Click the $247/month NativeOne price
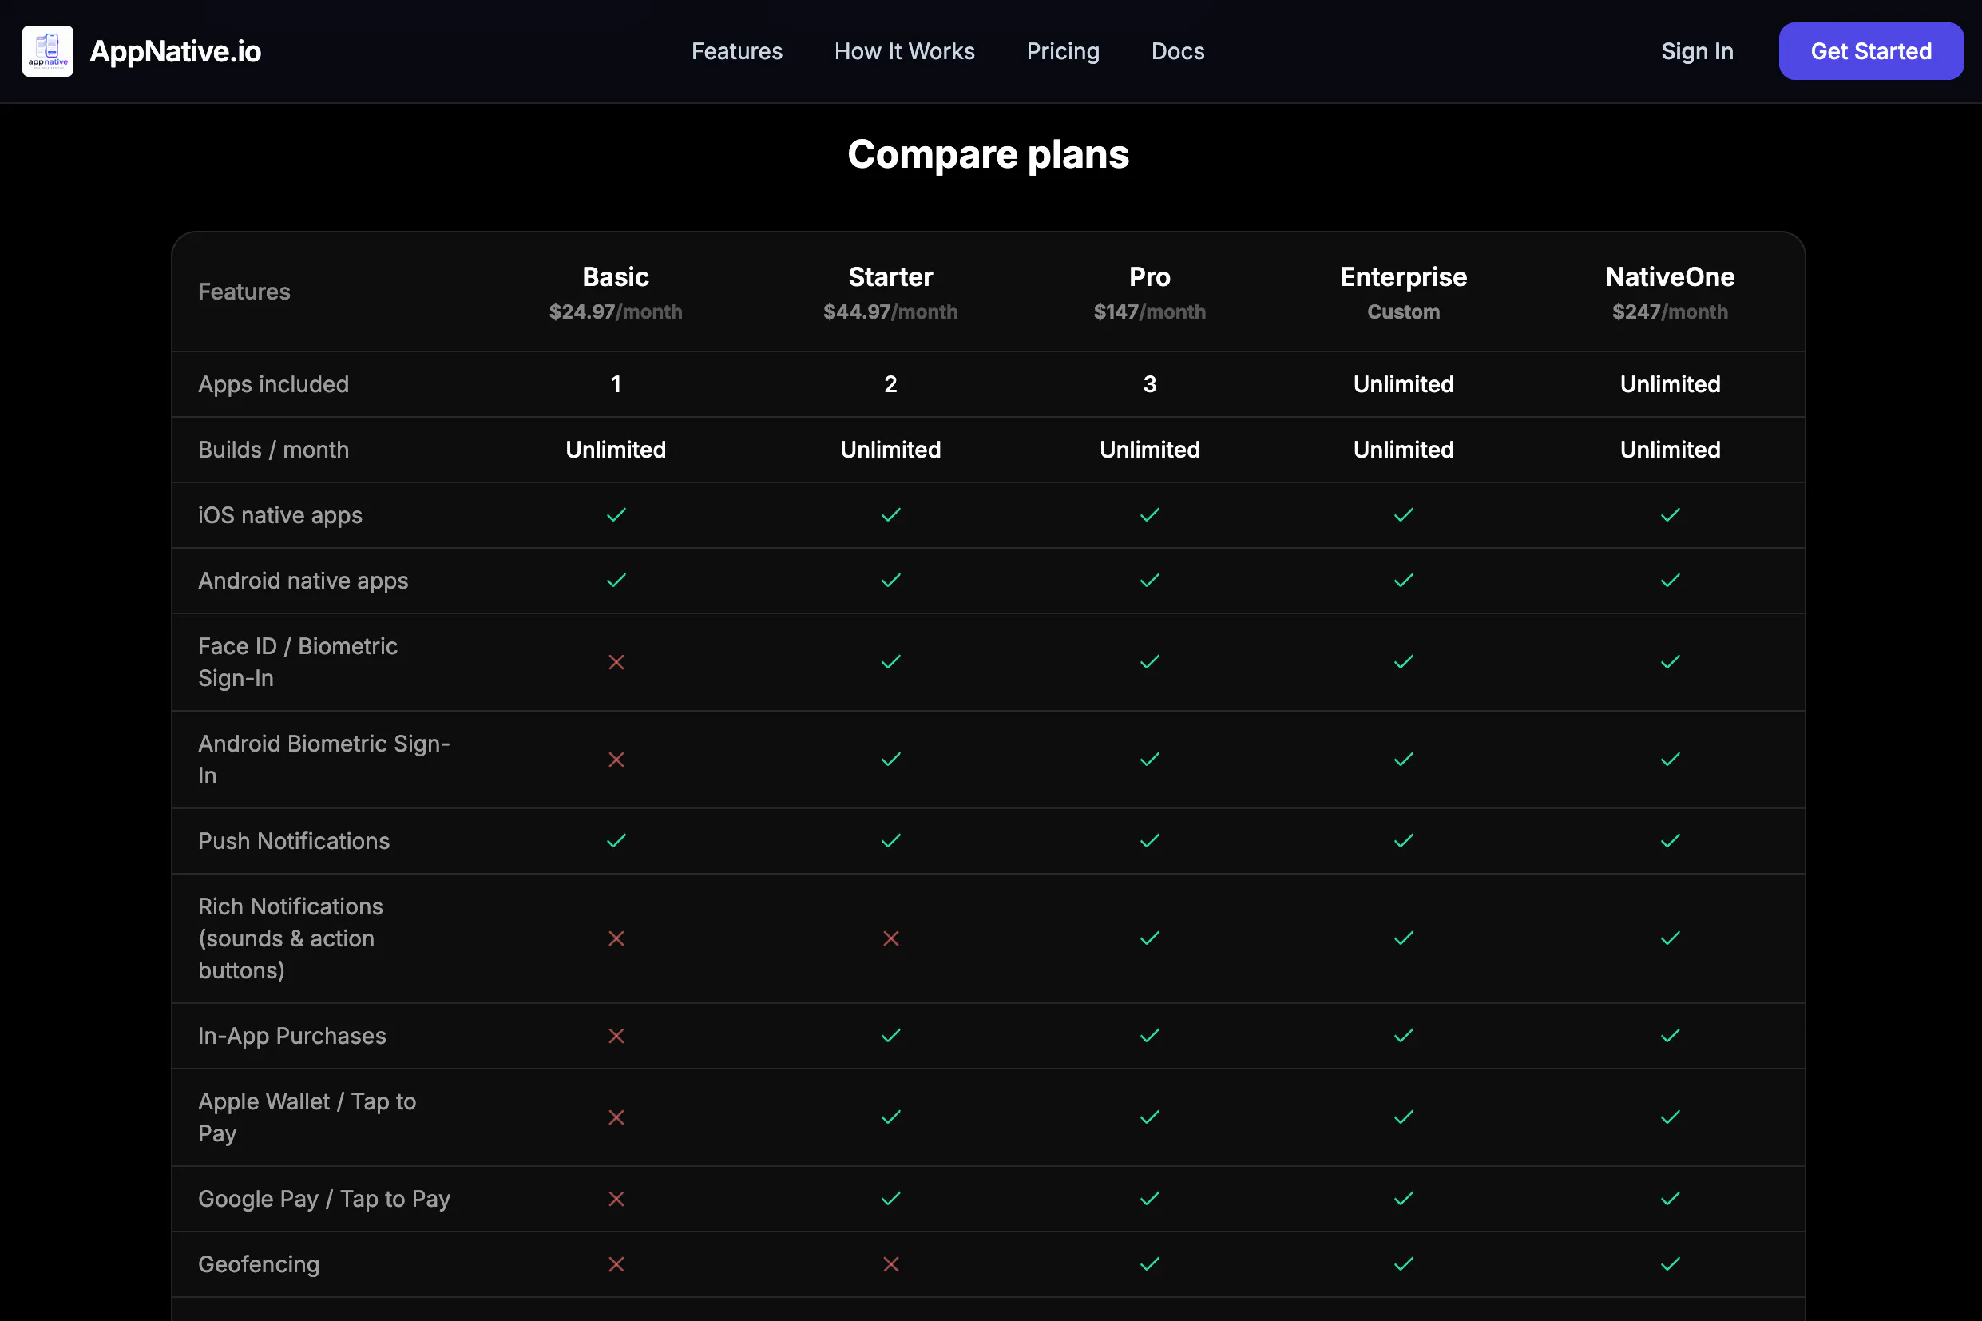Image resolution: width=1982 pixels, height=1321 pixels. [x=1669, y=312]
